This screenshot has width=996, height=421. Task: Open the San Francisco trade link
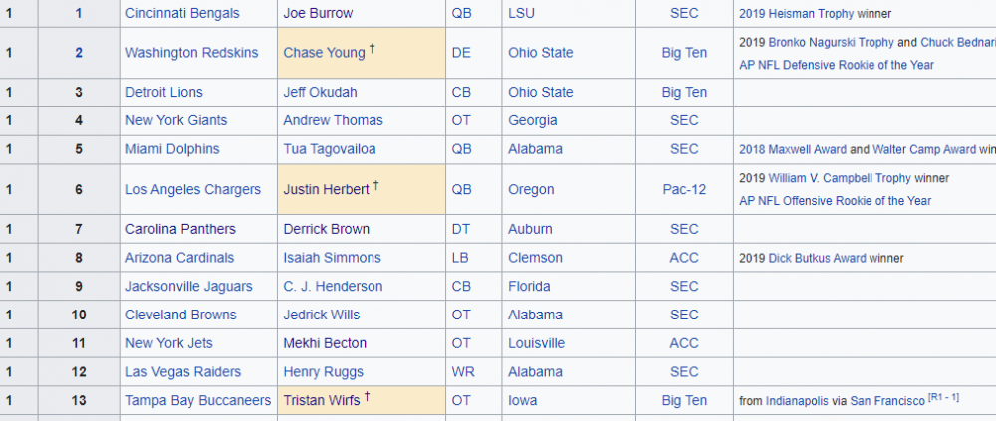(x=886, y=400)
